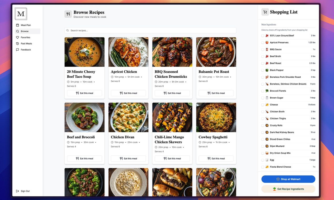This screenshot has width=334, height=200.
Task: Click the Dark Red Kidney Beans item
Action: [288, 132]
